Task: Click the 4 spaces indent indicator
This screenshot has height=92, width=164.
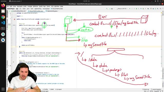Action: pyautogui.click(x=156, y=91)
